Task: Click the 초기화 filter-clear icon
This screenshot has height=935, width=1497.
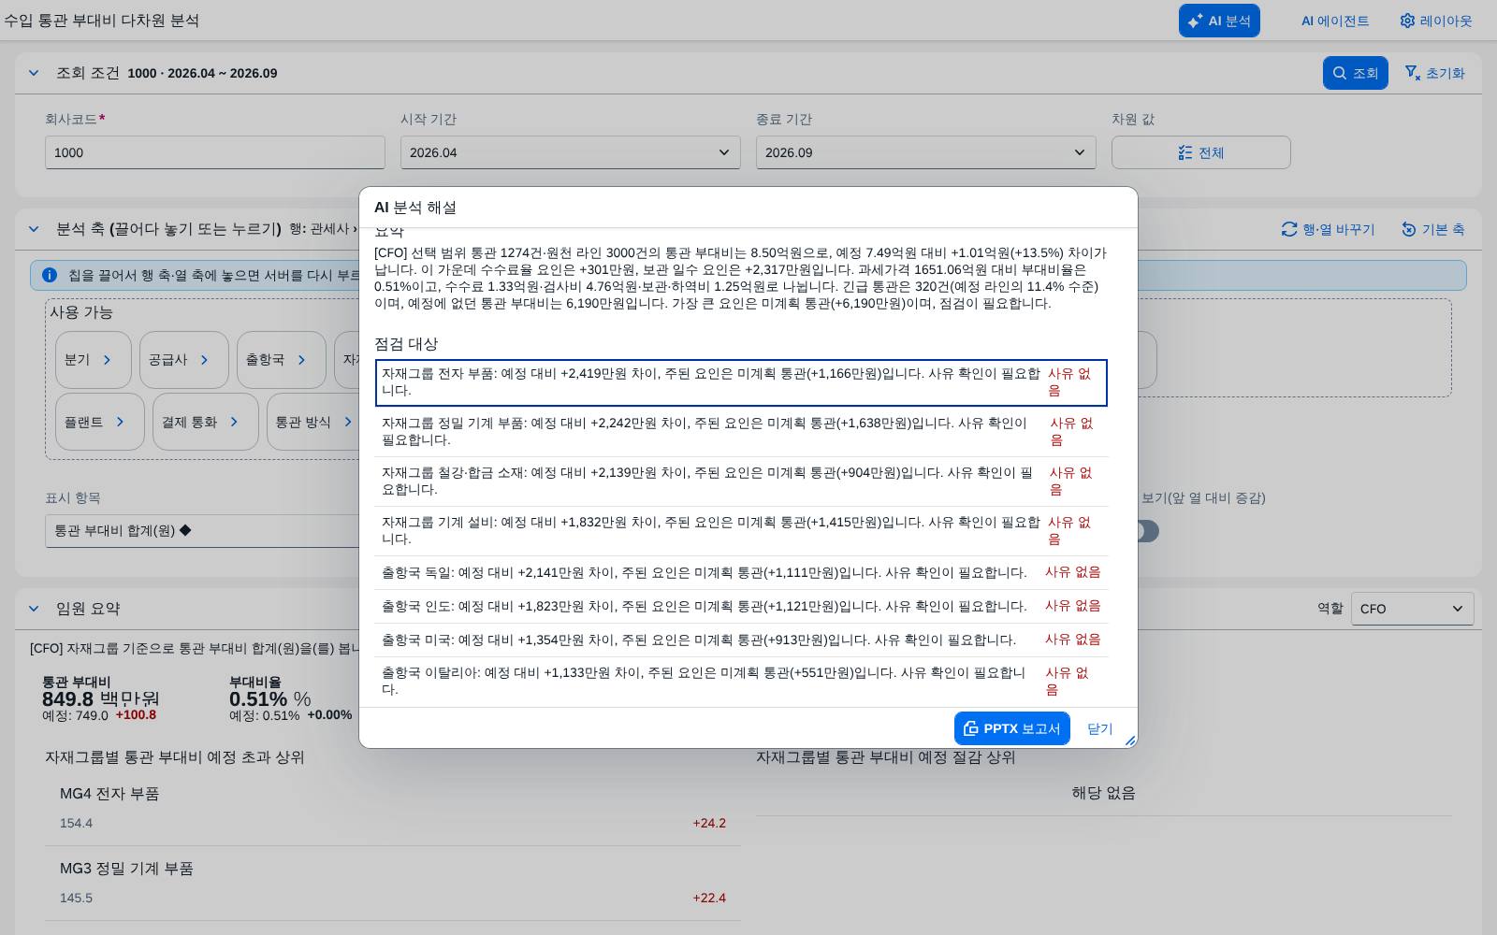Action: (1413, 73)
